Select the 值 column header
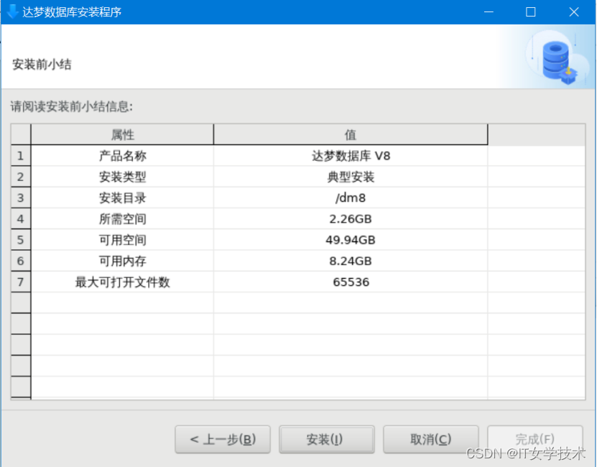Screen dimensions: 597x467 (x=351, y=134)
